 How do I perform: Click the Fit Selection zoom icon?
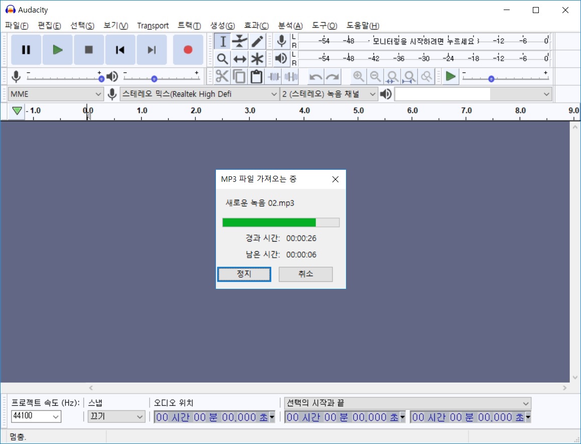(x=392, y=77)
